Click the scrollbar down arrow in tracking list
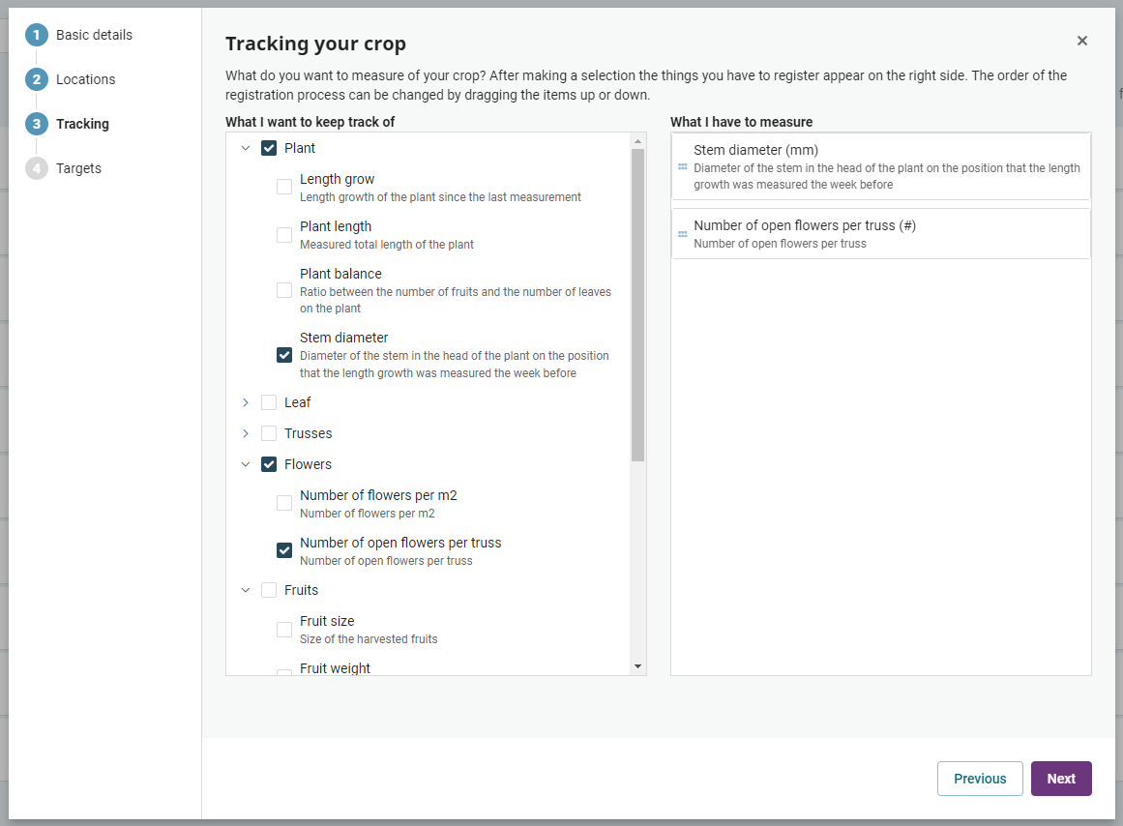 [637, 666]
